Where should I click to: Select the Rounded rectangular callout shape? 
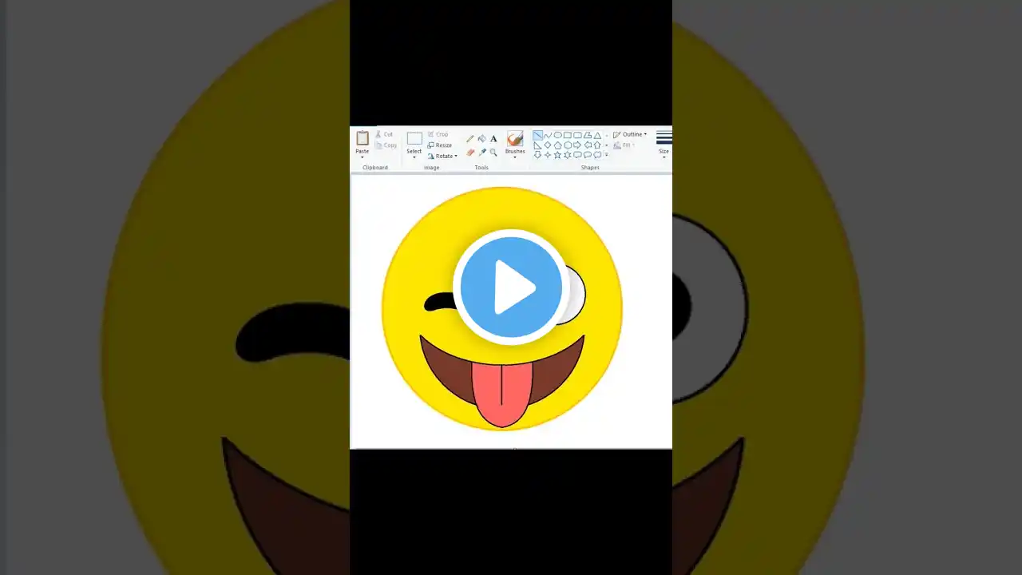[577, 155]
